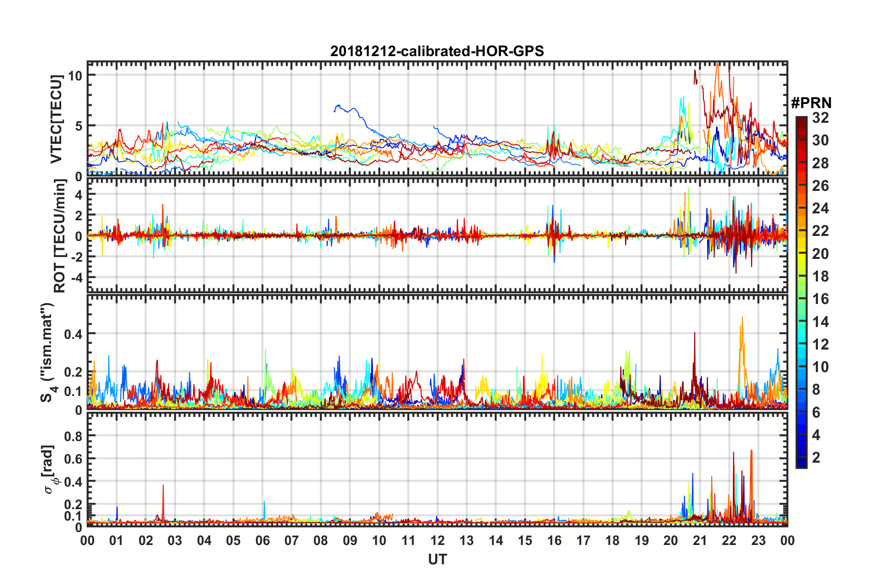The image size is (875, 585).
Task: Click the S4 ("ism.mat") axis label
Action: pos(47,352)
